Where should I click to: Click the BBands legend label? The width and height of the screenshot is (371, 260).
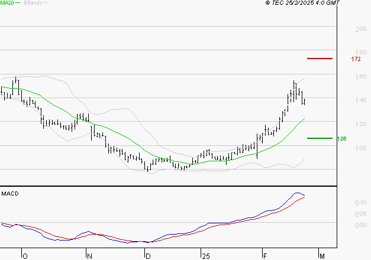pyautogui.click(x=33, y=3)
